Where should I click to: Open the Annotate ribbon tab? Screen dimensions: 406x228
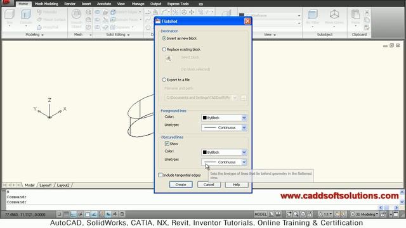coord(104,4)
